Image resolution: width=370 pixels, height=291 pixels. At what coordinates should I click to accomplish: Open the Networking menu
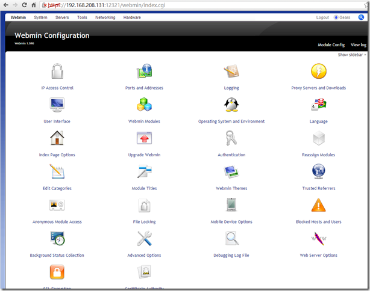point(105,17)
